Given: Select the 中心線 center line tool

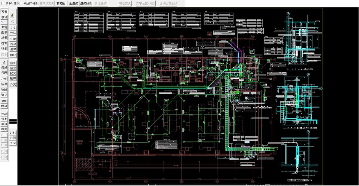Looking at the screenshot, I should pos(13,44).
